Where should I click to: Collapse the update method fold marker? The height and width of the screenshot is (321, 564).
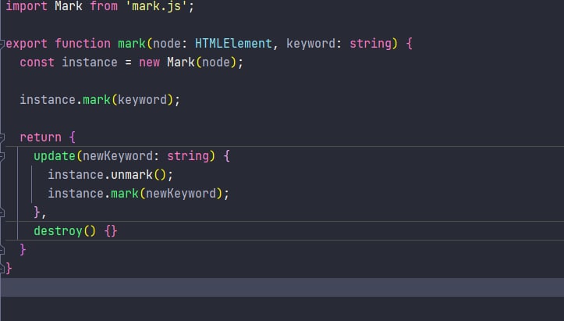[2, 156]
